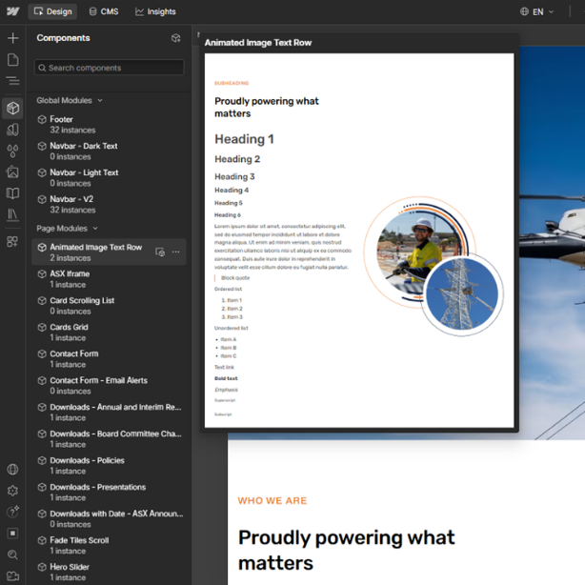Click the Webflow logo menu

tap(12, 11)
